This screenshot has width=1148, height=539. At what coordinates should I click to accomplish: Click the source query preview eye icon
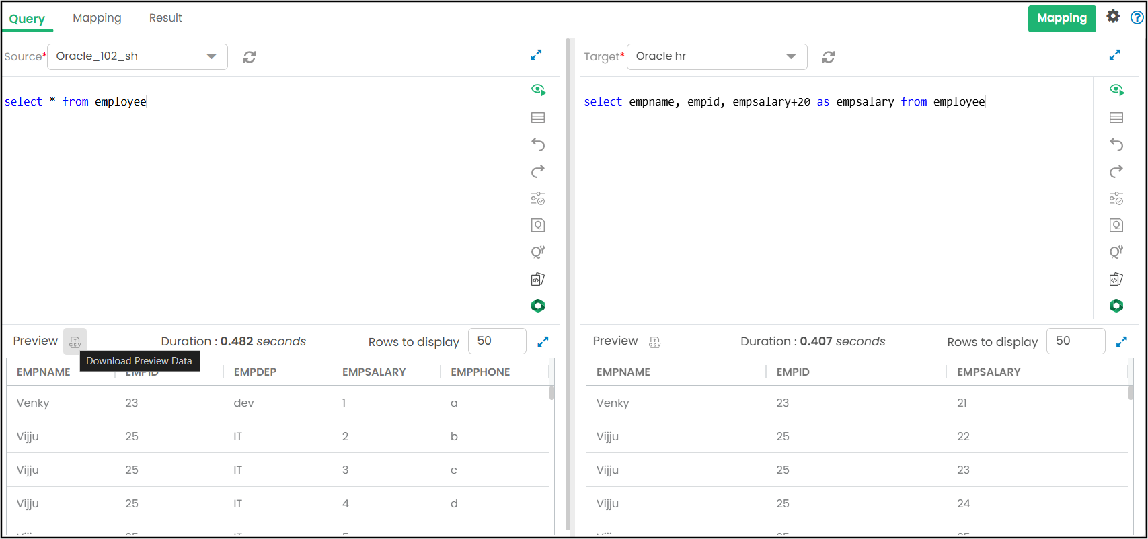point(538,90)
